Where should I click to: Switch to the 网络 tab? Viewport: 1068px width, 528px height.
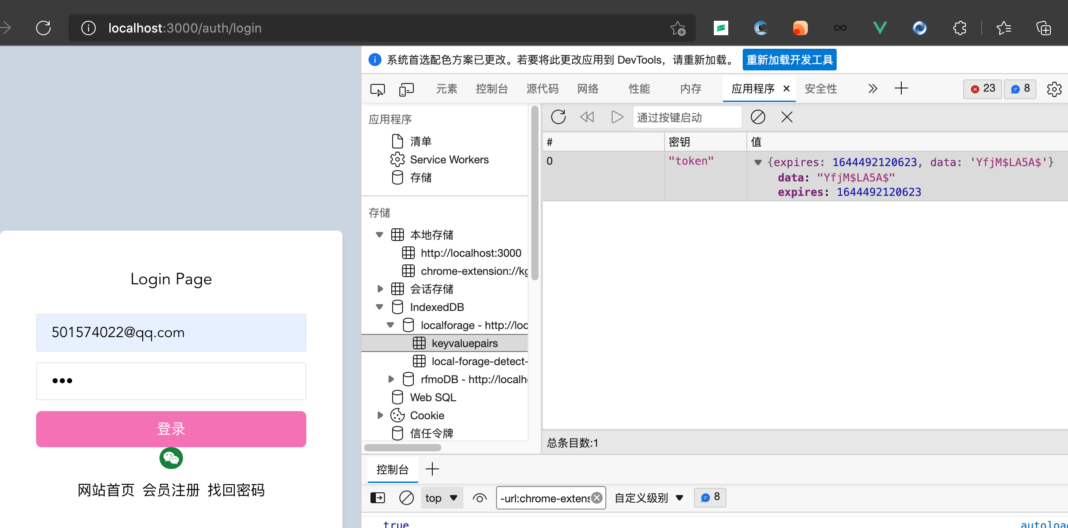pos(588,89)
